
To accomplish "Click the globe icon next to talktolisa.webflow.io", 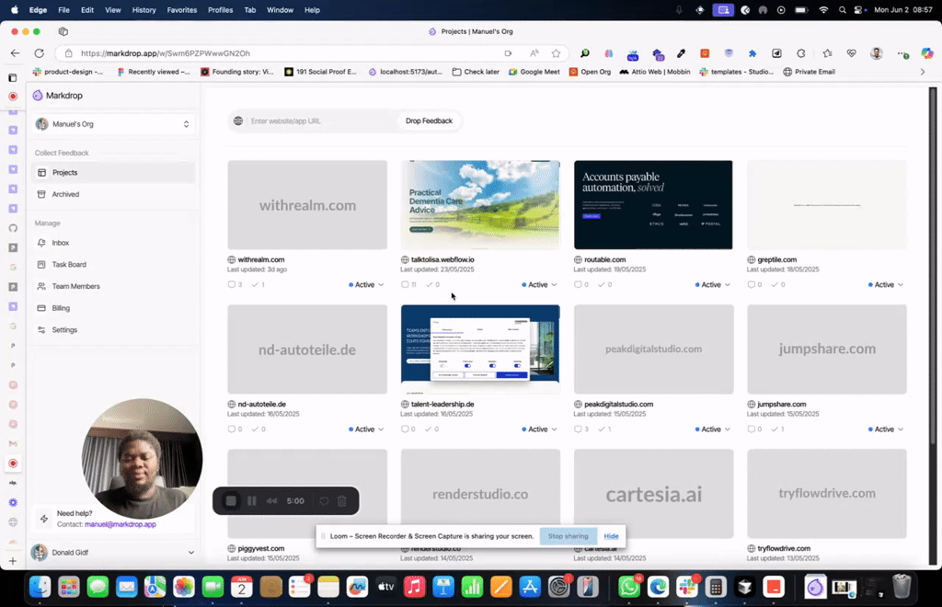I will pyautogui.click(x=405, y=260).
